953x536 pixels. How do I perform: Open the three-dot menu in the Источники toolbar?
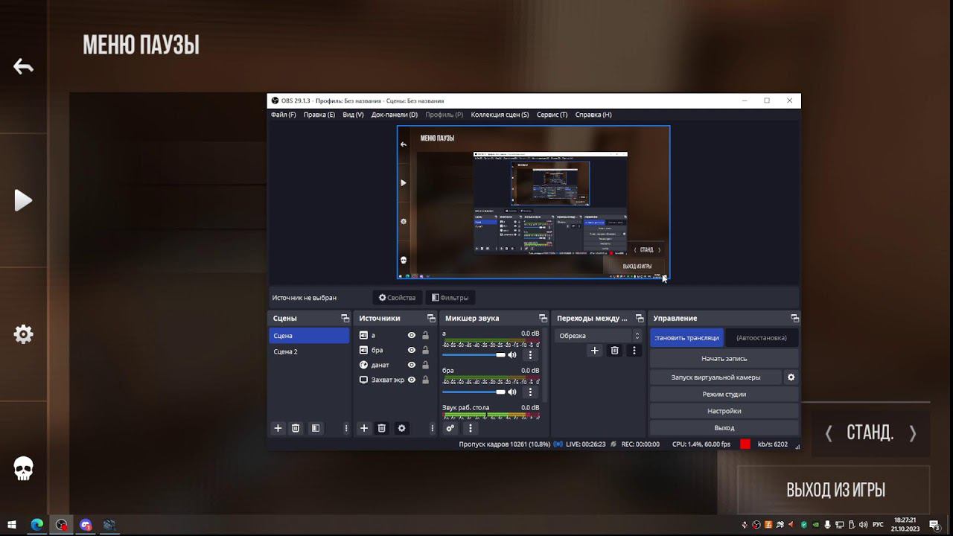[x=432, y=428]
